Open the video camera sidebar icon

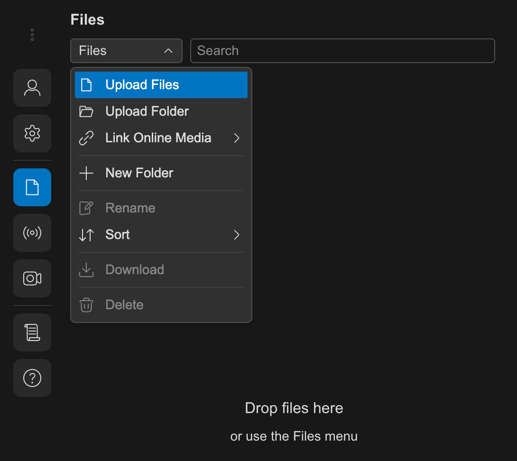[x=32, y=278]
